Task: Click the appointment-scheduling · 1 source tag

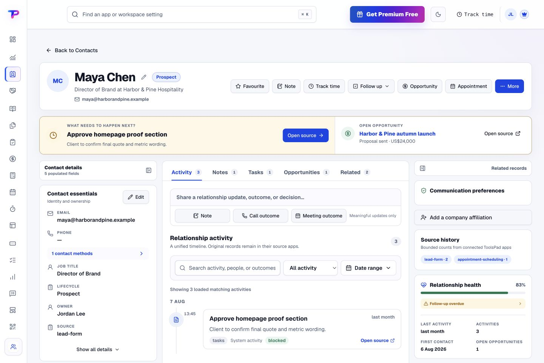Action: click(482, 259)
